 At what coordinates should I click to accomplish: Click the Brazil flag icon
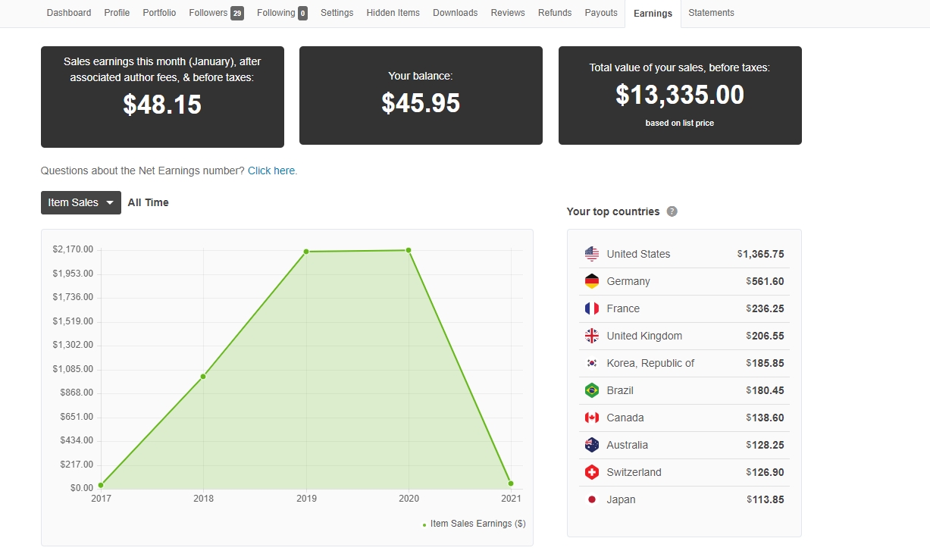point(592,390)
